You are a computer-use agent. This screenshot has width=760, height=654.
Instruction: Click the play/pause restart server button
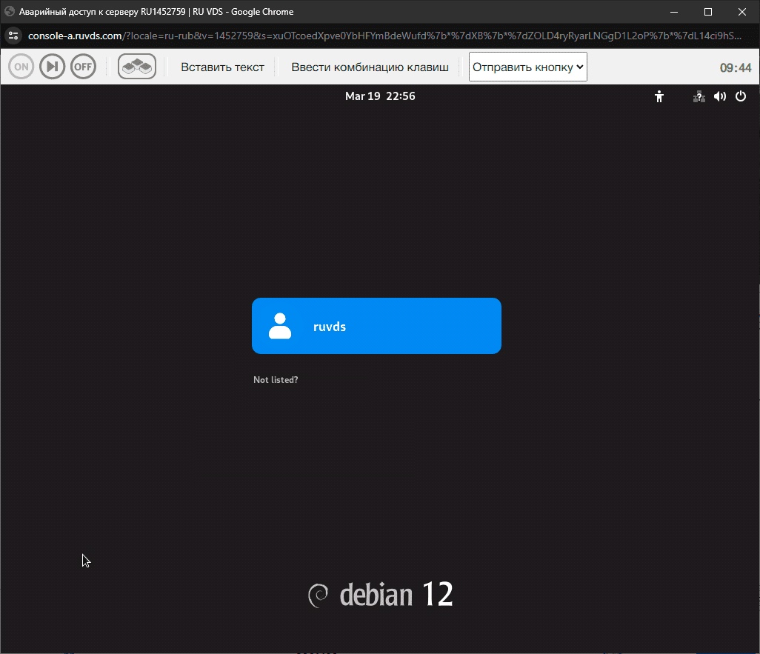pos(52,67)
